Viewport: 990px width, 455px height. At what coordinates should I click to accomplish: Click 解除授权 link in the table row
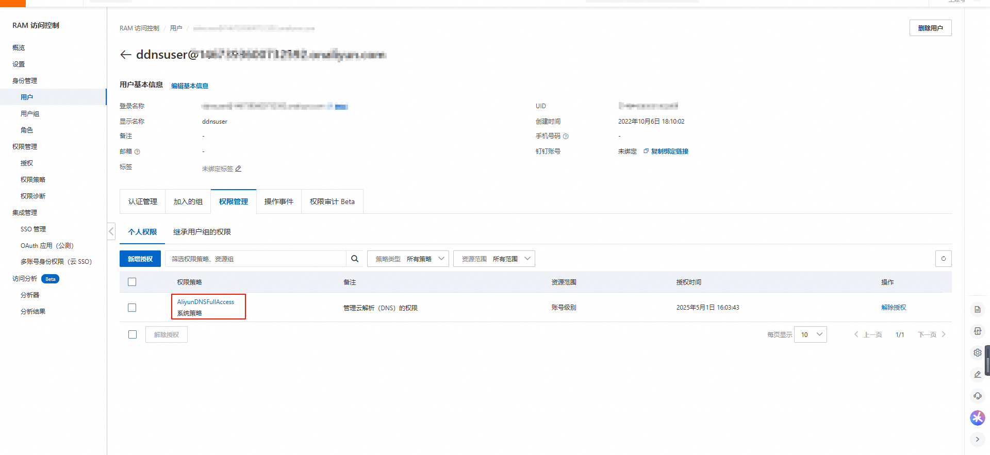[894, 307]
